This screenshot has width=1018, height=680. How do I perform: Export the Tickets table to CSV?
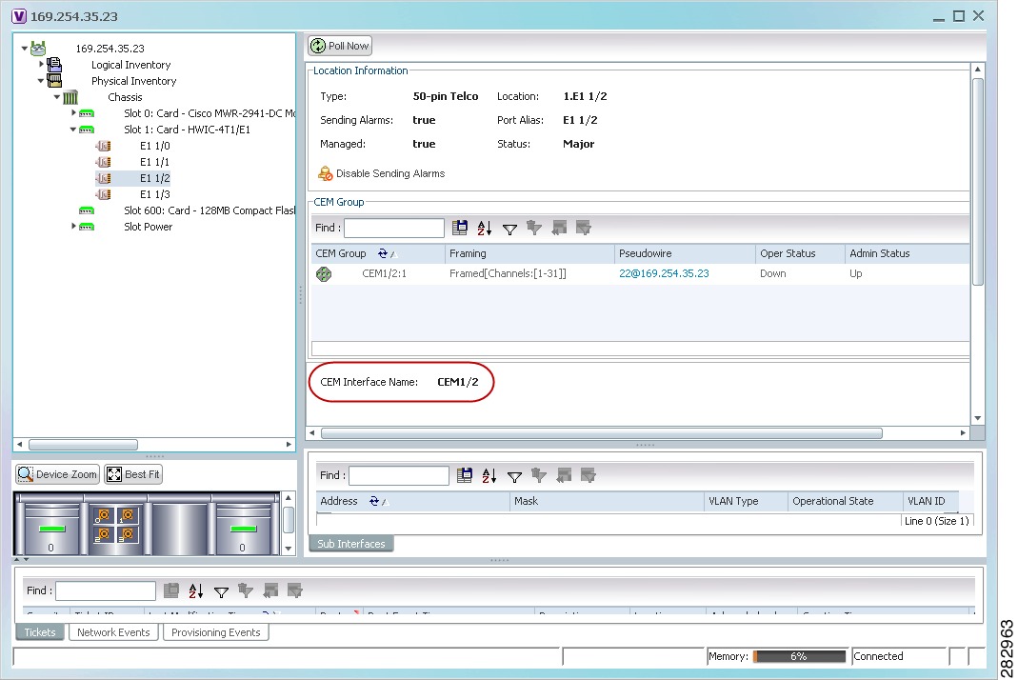[170, 590]
